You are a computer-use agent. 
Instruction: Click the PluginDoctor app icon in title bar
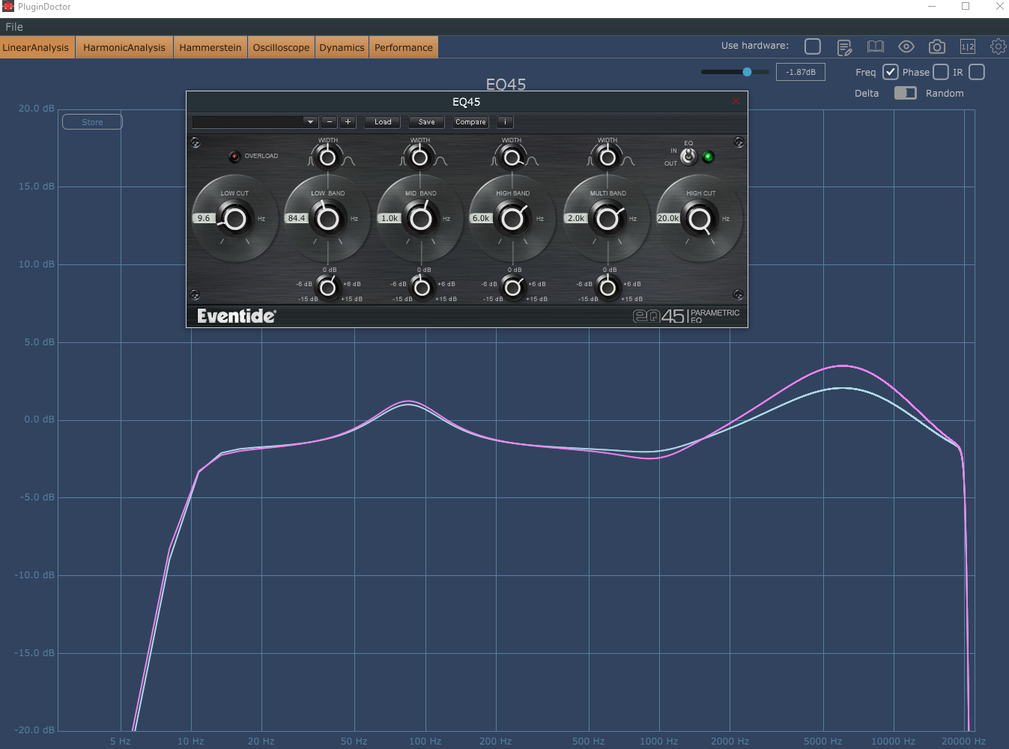click(x=8, y=7)
